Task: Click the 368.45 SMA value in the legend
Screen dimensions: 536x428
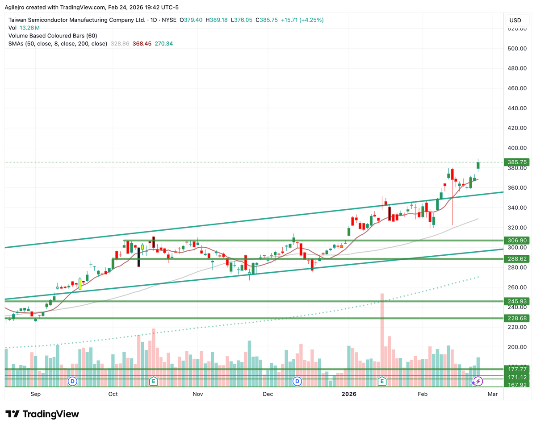Action: pyautogui.click(x=142, y=44)
